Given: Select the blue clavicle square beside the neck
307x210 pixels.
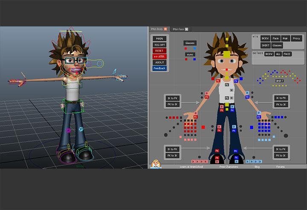Looking at the screenshot, I should [x=241, y=79].
